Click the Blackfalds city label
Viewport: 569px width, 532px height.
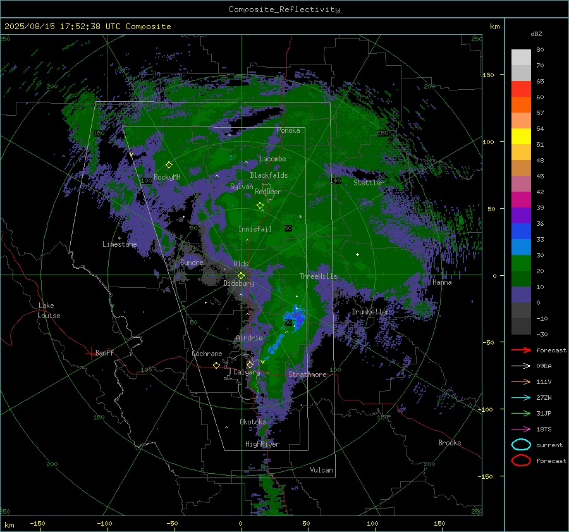(x=269, y=175)
